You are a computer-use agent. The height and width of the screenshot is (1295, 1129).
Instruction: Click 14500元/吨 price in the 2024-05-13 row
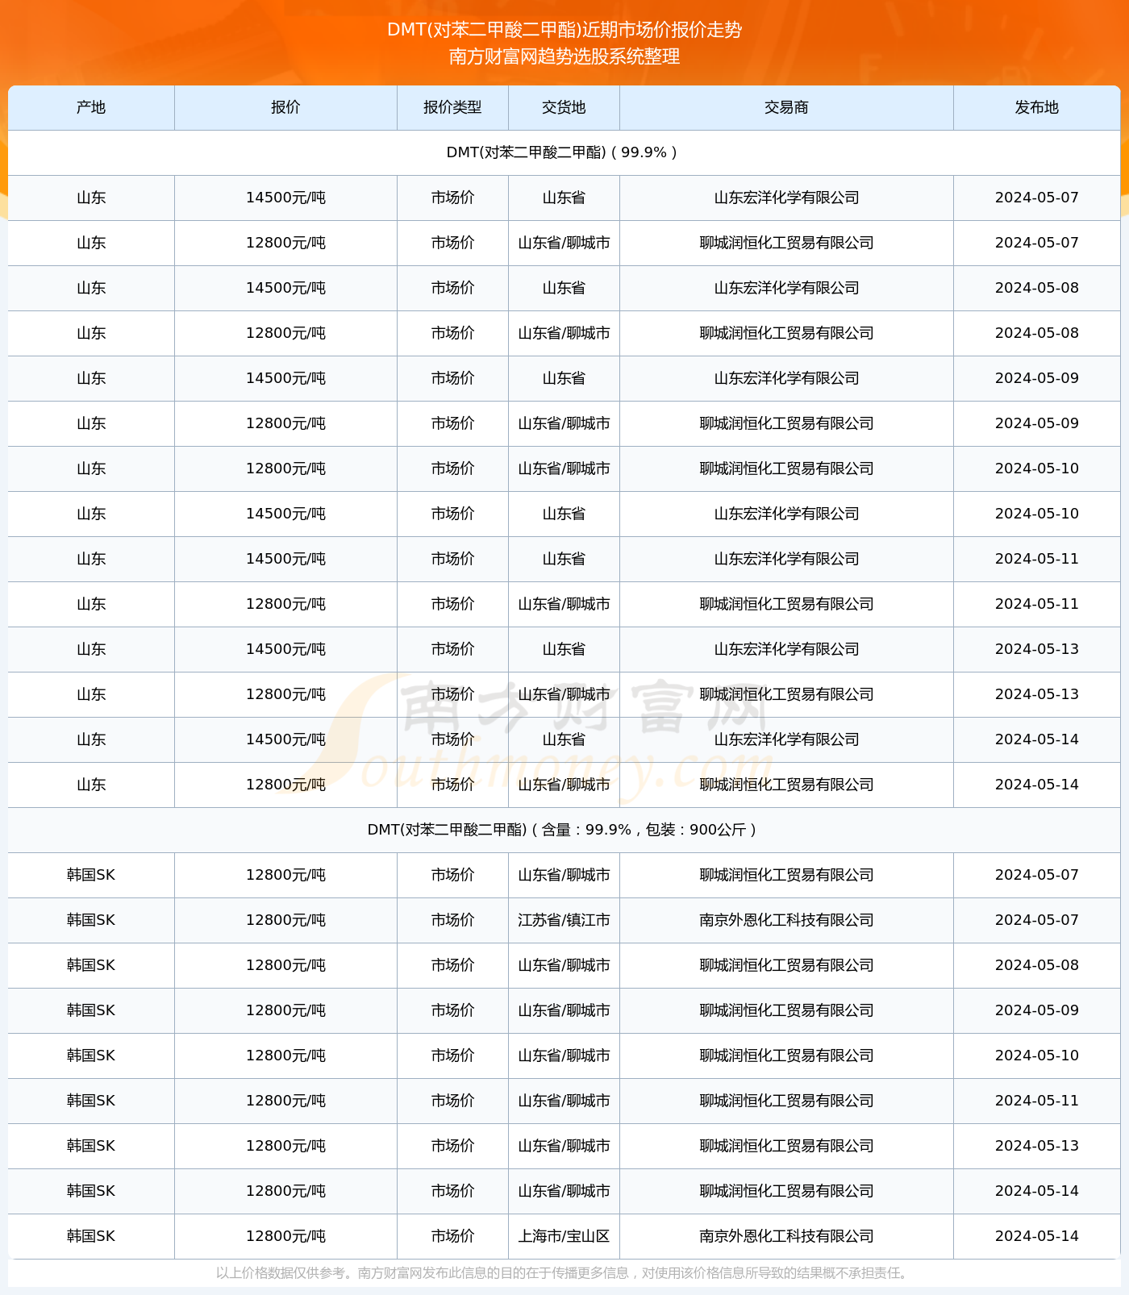coord(285,649)
